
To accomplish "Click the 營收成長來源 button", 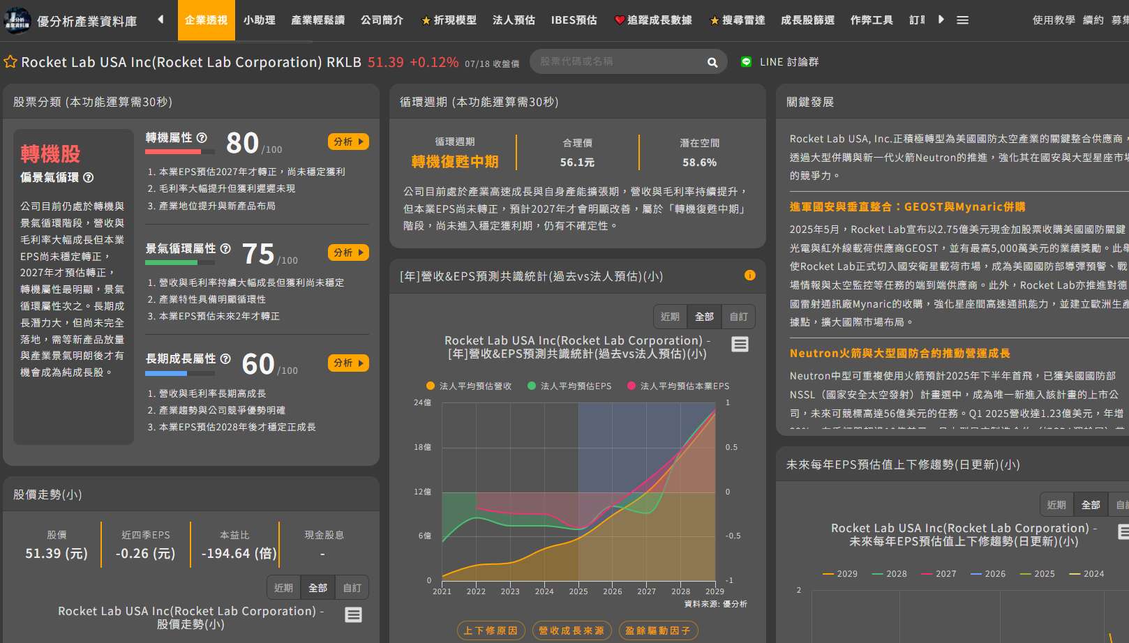I will pyautogui.click(x=571, y=630).
